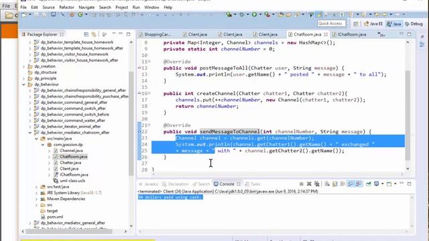The width and height of the screenshot is (429, 241).
Task: Click the Clear Console icon
Action: pos(327,184)
